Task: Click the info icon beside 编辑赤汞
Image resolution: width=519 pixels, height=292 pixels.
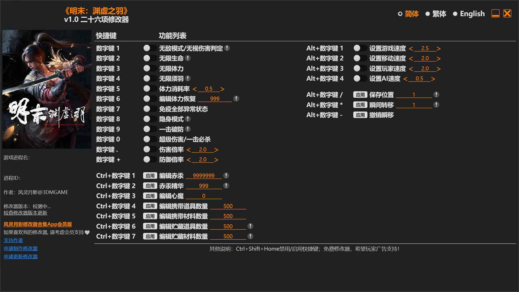Action: (x=227, y=175)
